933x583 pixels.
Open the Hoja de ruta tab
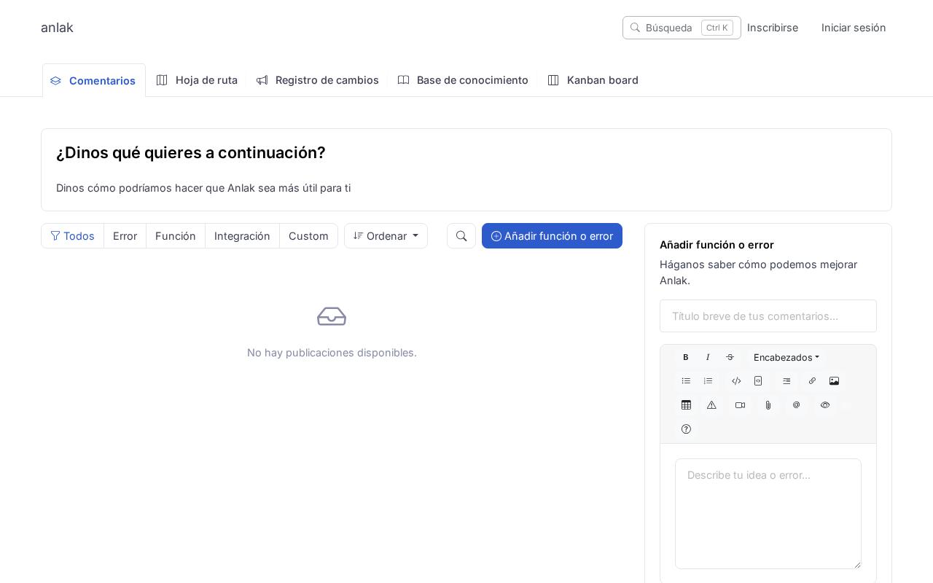pos(198,80)
